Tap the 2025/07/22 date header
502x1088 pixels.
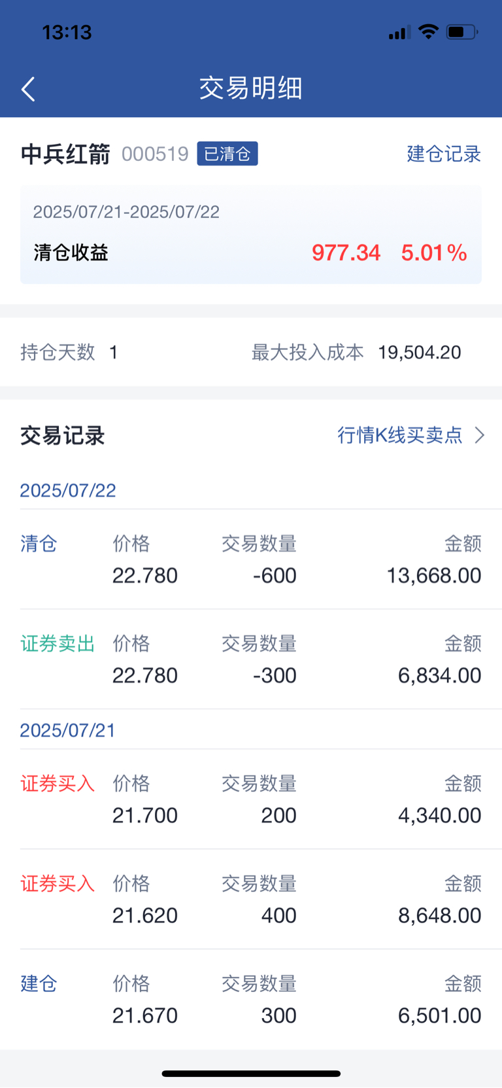[x=68, y=491]
